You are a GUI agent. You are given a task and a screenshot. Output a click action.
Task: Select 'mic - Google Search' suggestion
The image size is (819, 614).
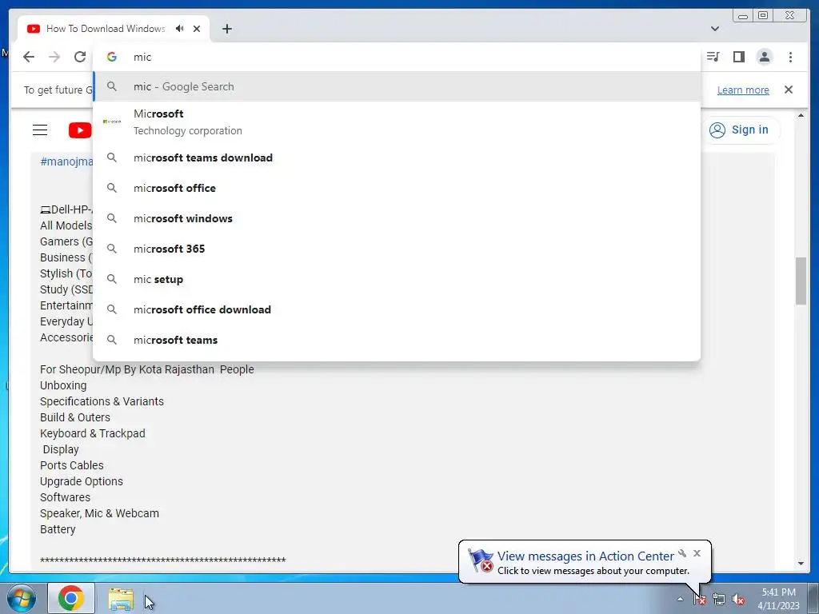[397, 86]
